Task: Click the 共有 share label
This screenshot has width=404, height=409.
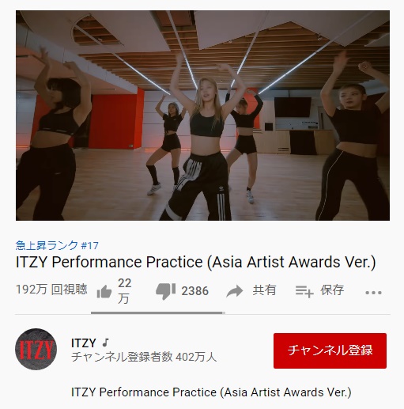Action: click(x=264, y=290)
